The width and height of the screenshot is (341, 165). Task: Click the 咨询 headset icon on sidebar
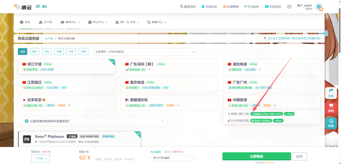pos(331,123)
